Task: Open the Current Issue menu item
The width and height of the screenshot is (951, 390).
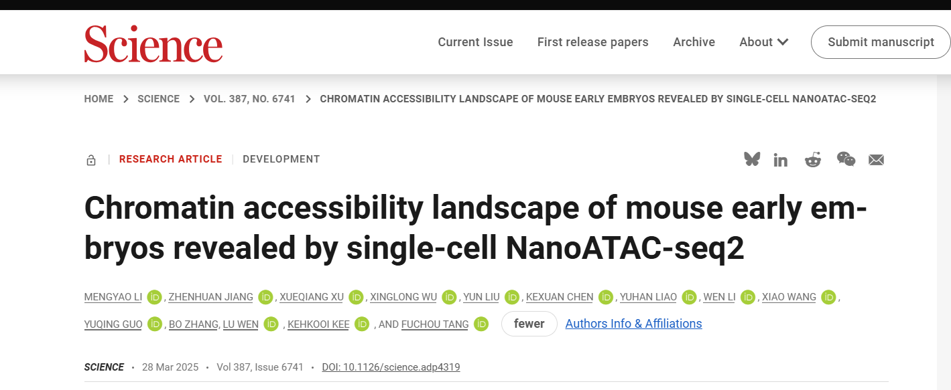Action: (x=475, y=42)
